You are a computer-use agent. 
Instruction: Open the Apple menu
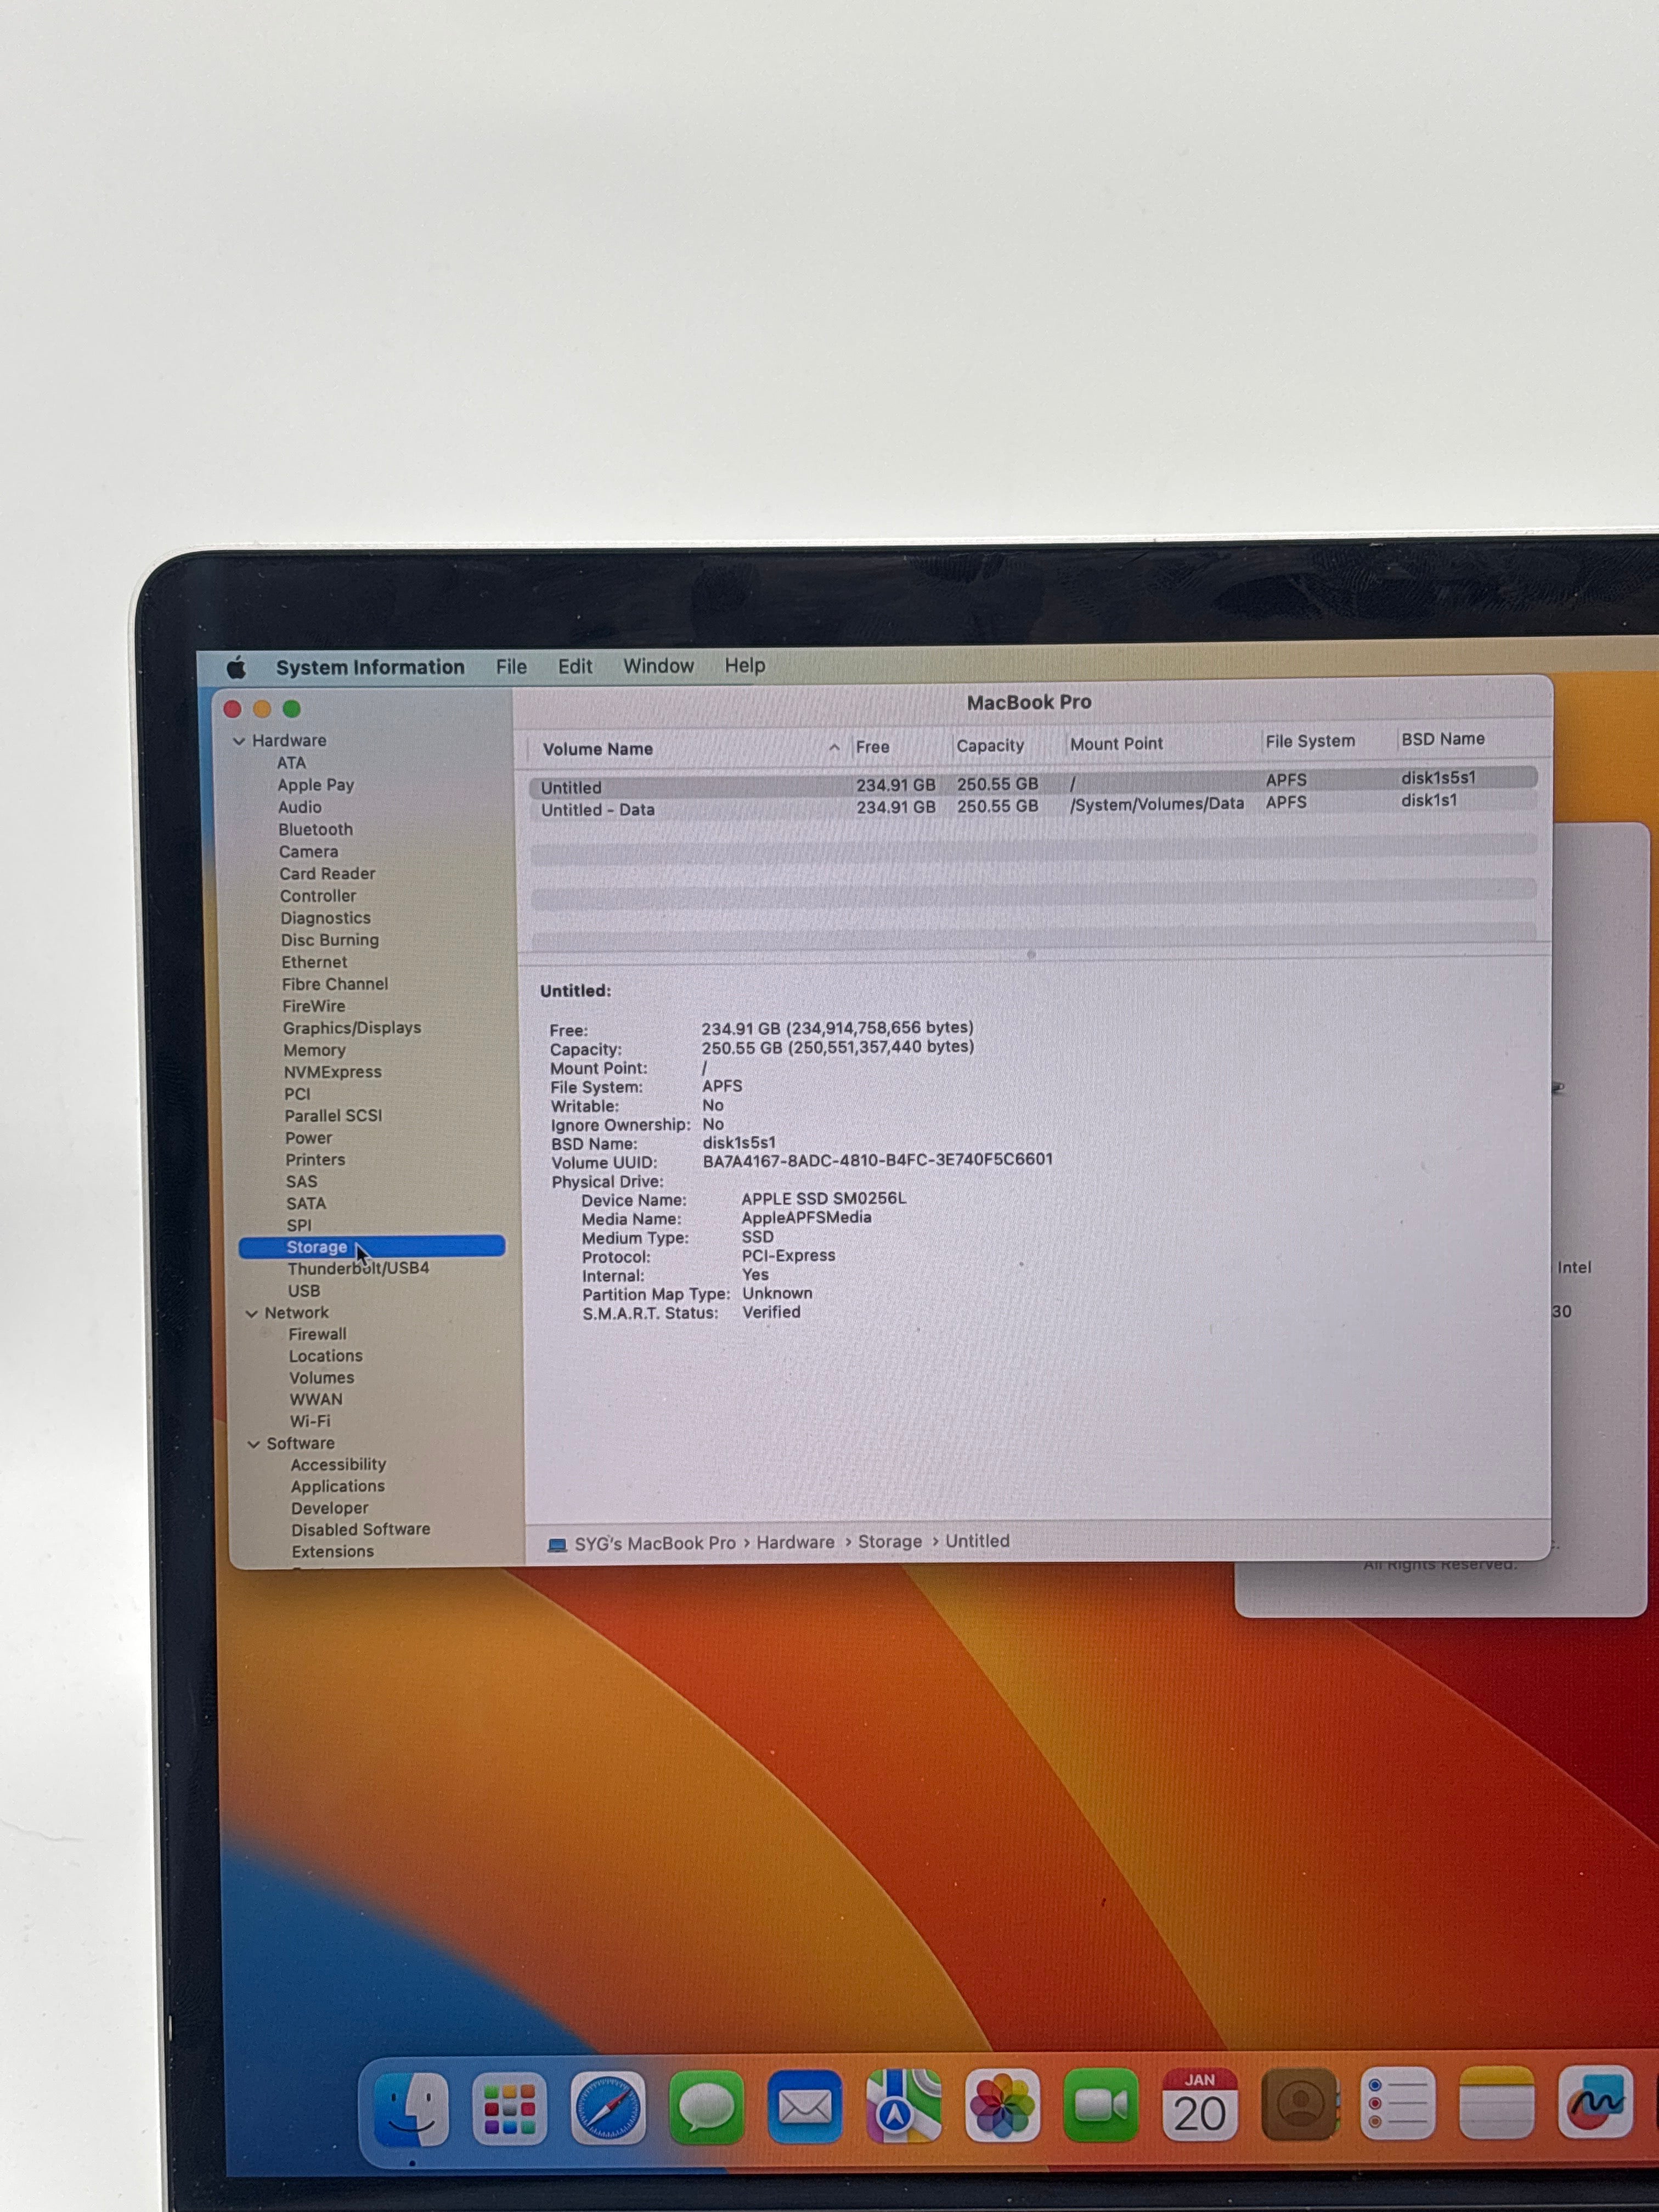pos(236,667)
